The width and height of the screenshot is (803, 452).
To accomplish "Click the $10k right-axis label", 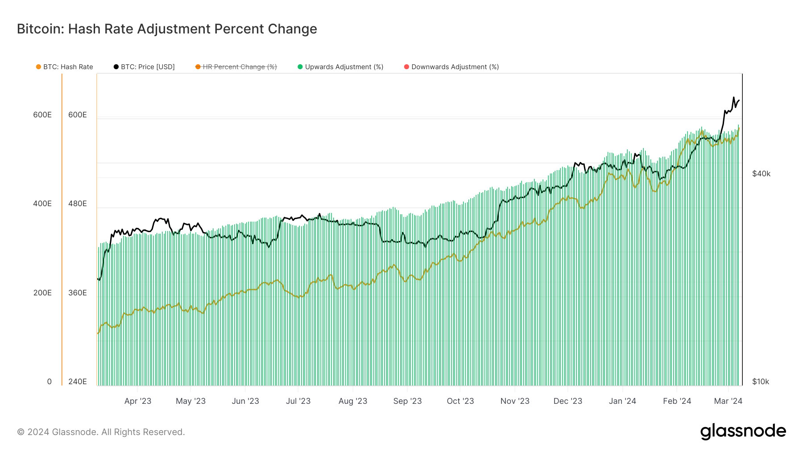I will point(761,382).
